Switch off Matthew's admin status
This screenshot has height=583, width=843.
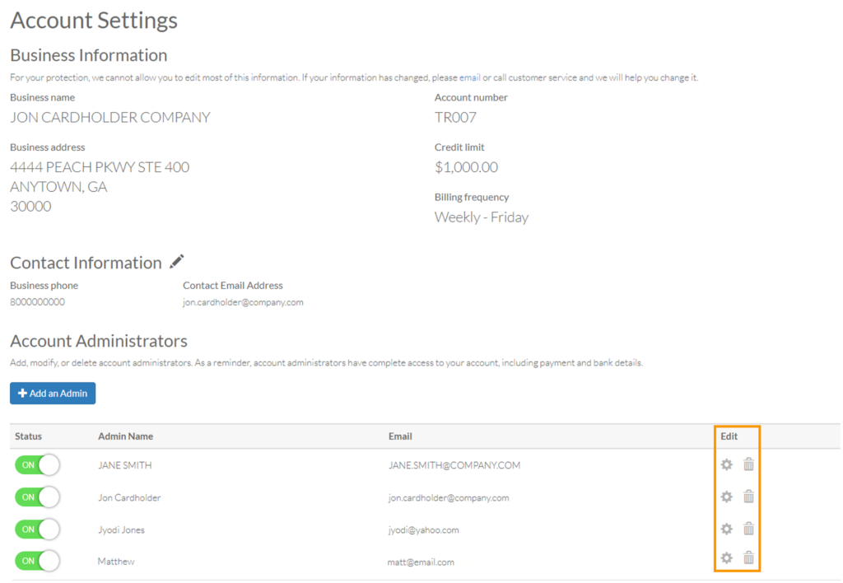coord(37,562)
